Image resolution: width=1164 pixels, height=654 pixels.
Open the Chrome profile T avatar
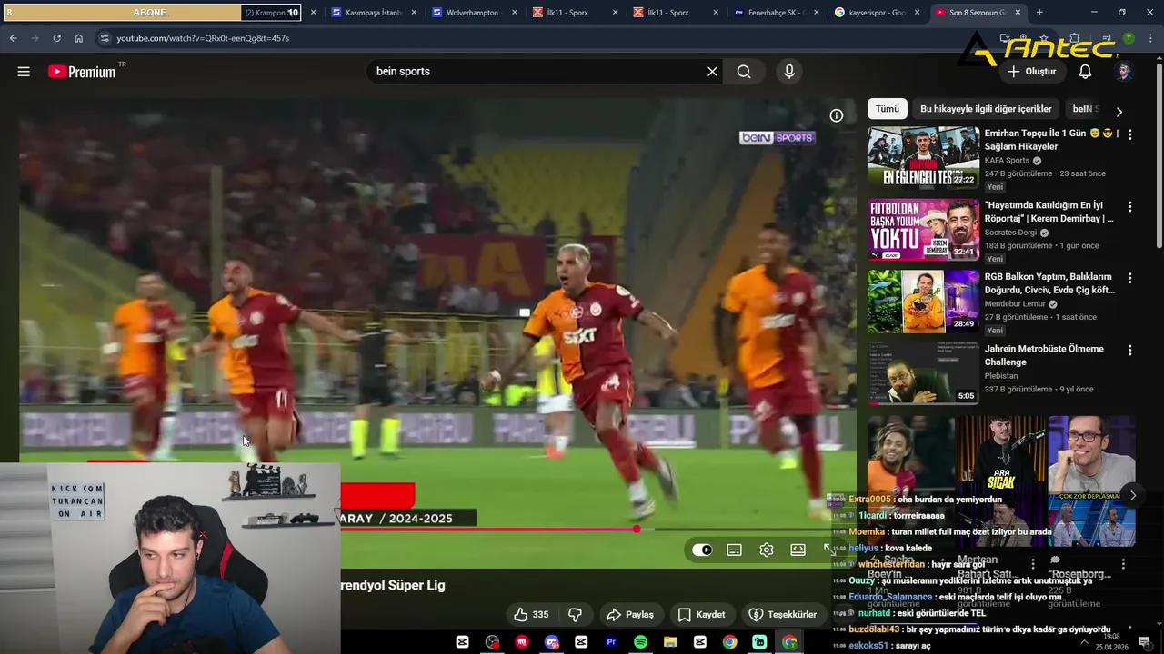click(x=1129, y=38)
